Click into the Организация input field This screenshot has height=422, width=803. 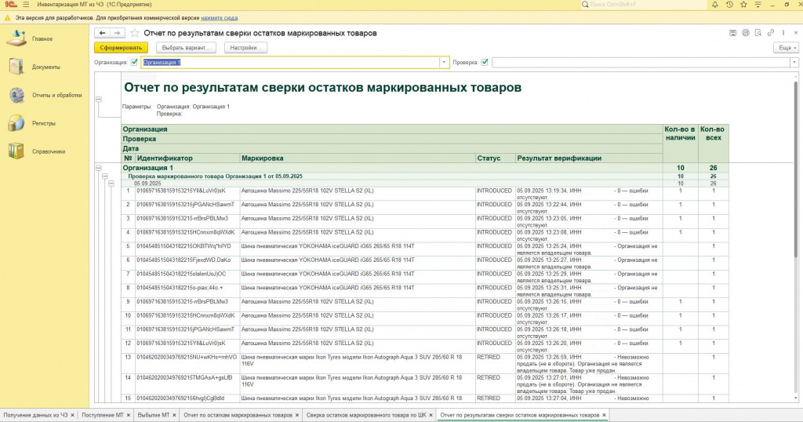click(290, 63)
